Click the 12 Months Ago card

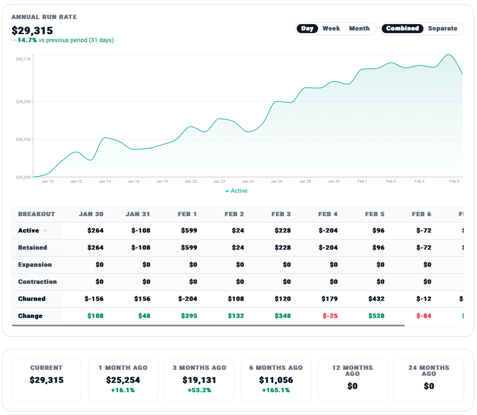point(352,380)
